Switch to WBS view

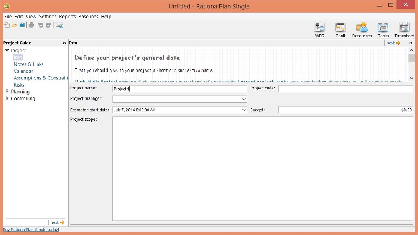click(x=319, y=30)
